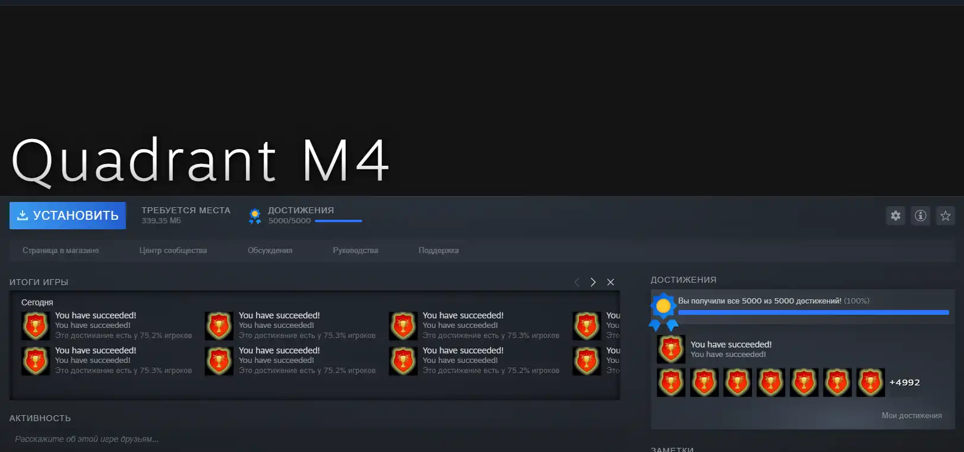Click the blue 100% completion medal icon
The width and height of the screenshot is (964, 452).
(663, 311)
